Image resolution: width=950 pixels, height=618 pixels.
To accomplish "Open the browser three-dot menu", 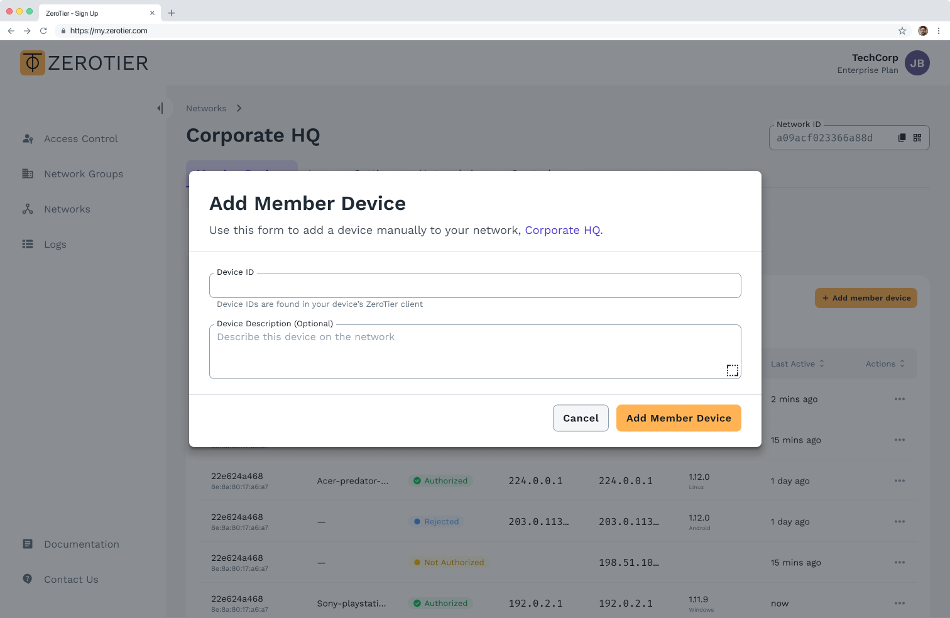I will click(939, 31).
